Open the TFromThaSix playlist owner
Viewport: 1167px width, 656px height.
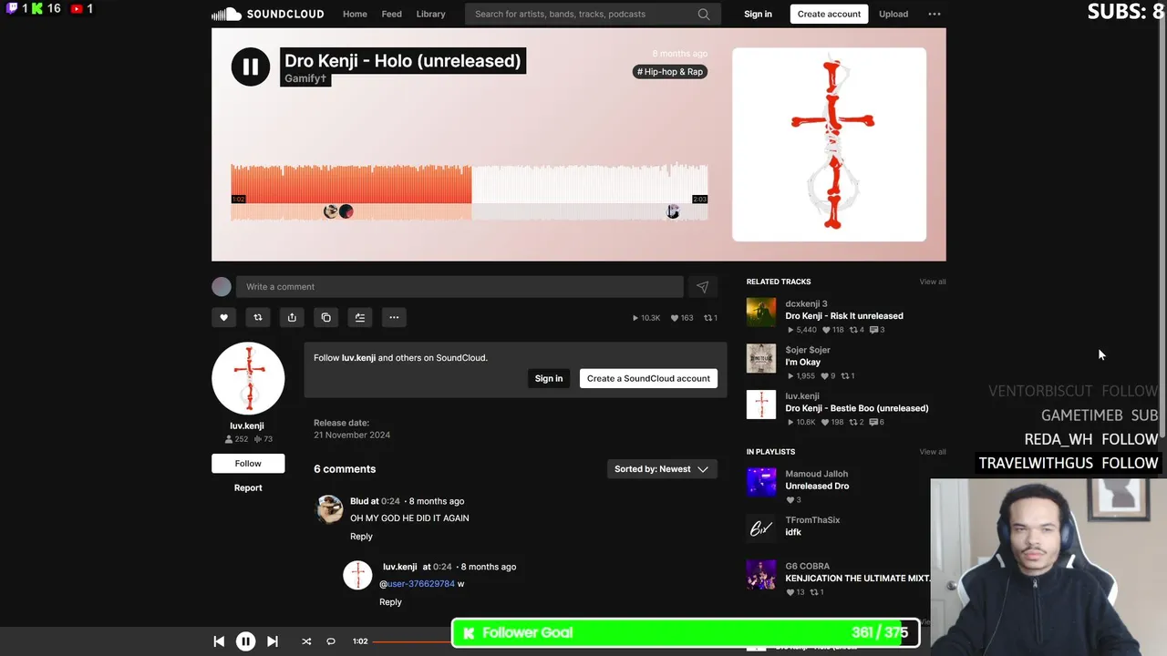click(x=812, y=520)
